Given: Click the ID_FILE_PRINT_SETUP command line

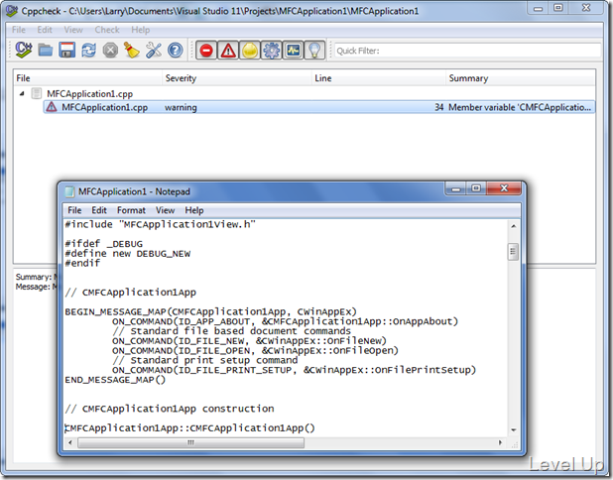Looking at the screenshot, I should click(294, 370).
